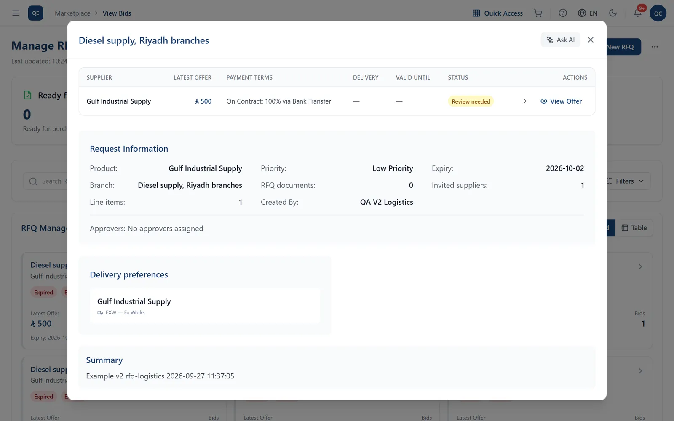This screenshot has height=421, width=674.
Task: View Offer from Gulf Industrial Supply
Action: coord(561,101)
